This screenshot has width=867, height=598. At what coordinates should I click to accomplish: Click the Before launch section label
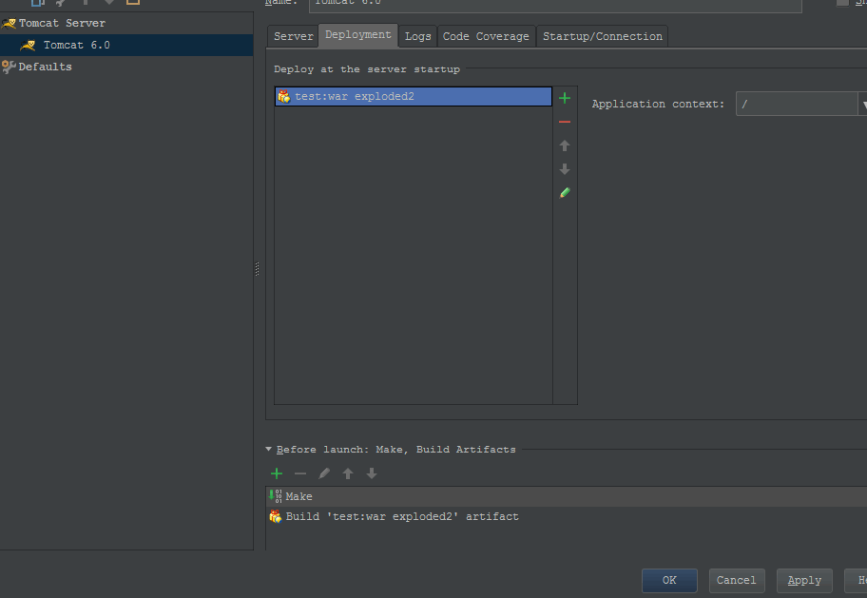[x=395, y=449]
